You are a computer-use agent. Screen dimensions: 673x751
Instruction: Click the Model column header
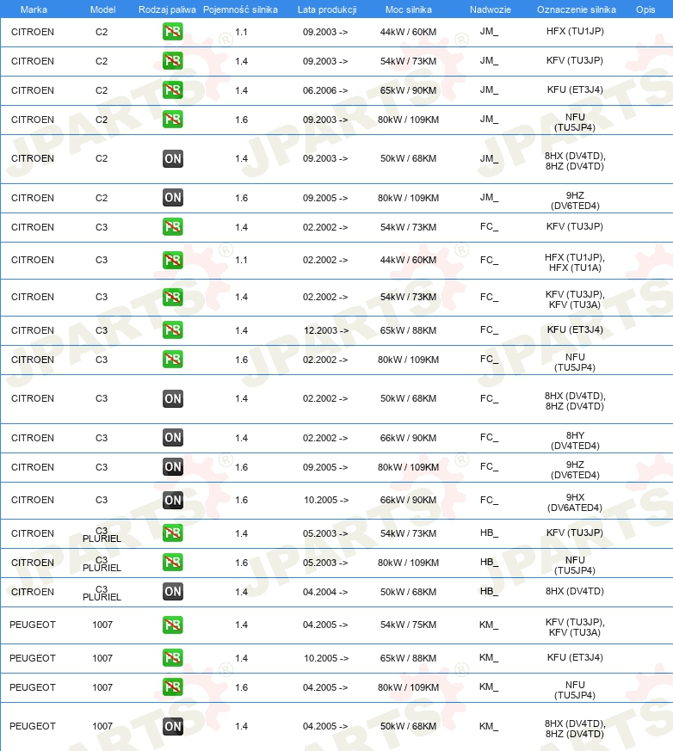point(103,9)
